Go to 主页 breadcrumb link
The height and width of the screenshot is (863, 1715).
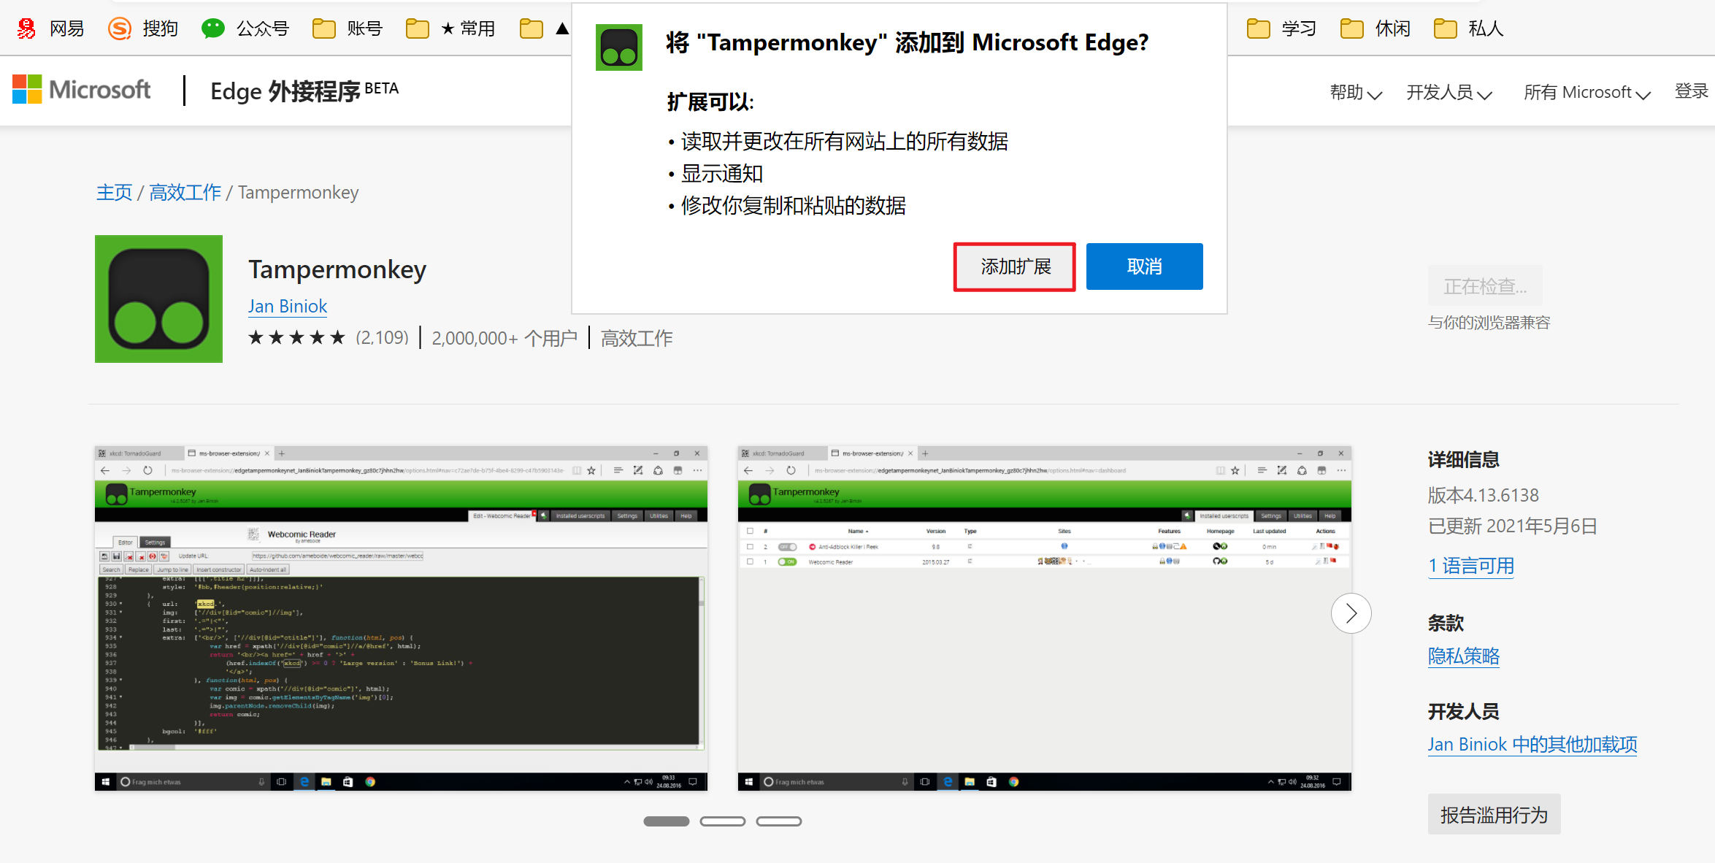(114, 193)
